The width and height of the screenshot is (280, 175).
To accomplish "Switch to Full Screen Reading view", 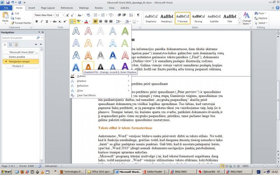I will pyautogui.click(x=226, y=166).
